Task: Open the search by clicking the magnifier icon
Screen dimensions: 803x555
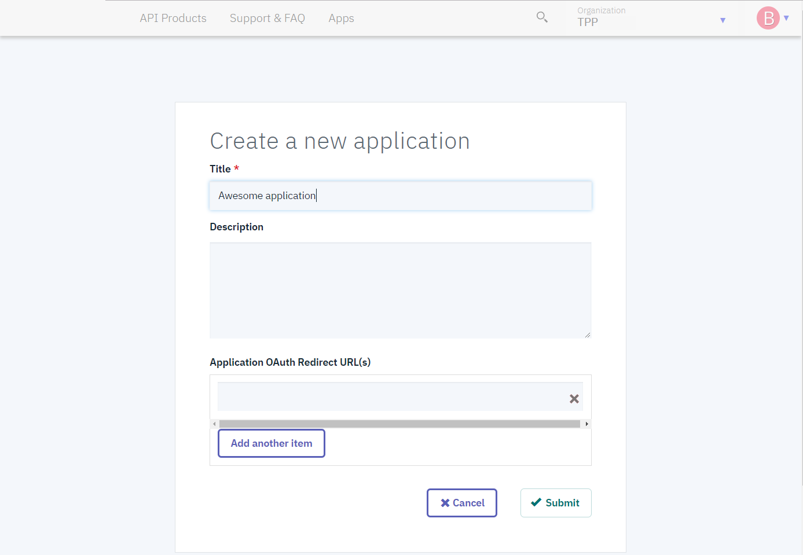Action: click(542, 17)
